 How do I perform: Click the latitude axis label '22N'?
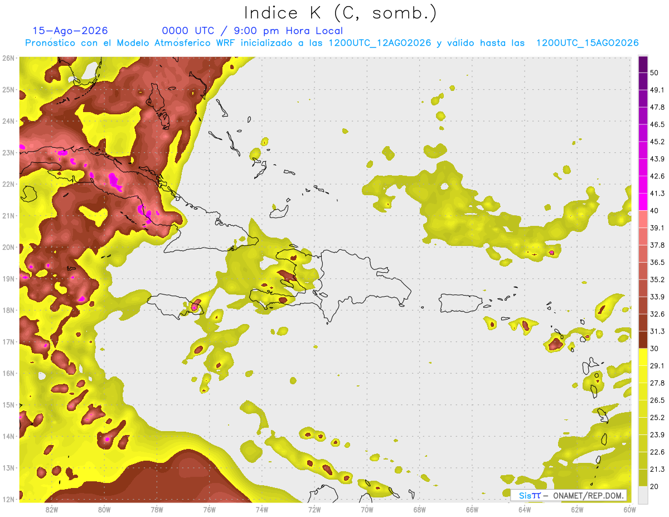point(8,184)
